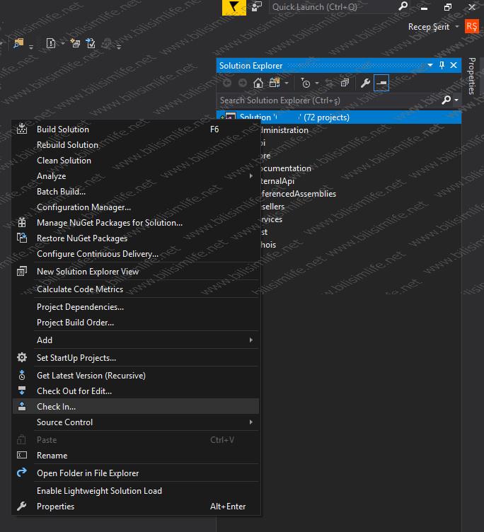The width and height of the screenshot is (484, 532).
Task: Select the 'sellers' tree folder
Action: tap(272, 207)
